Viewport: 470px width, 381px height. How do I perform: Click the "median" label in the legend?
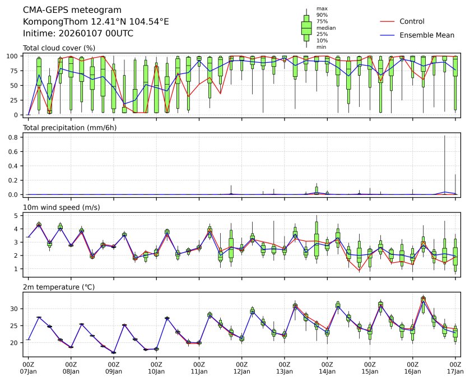pos(324,27)
